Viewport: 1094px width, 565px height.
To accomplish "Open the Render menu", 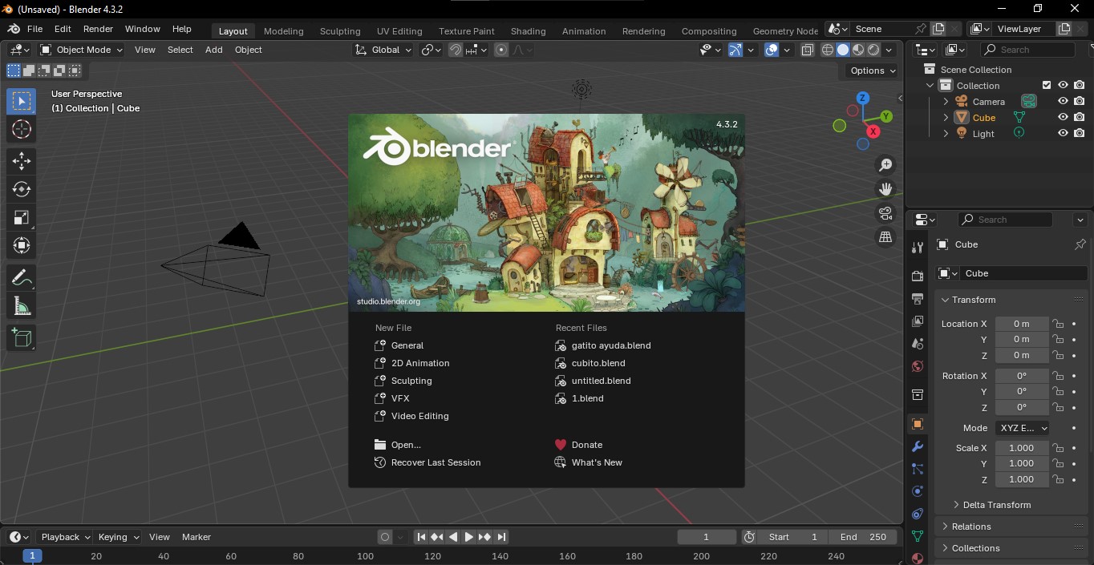I will (x=98, y=29).
